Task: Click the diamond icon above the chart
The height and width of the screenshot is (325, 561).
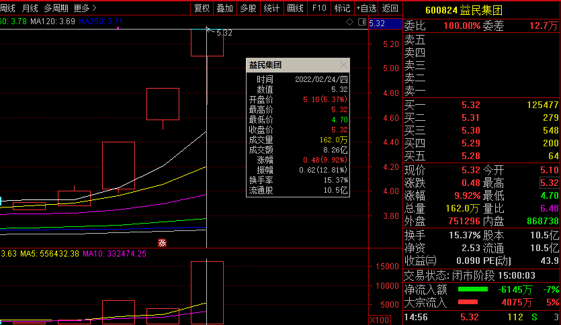Action: (x=349, y=22)
